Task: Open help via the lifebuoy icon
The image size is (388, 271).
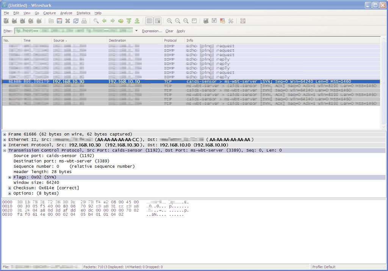Action: coord(243,21)
